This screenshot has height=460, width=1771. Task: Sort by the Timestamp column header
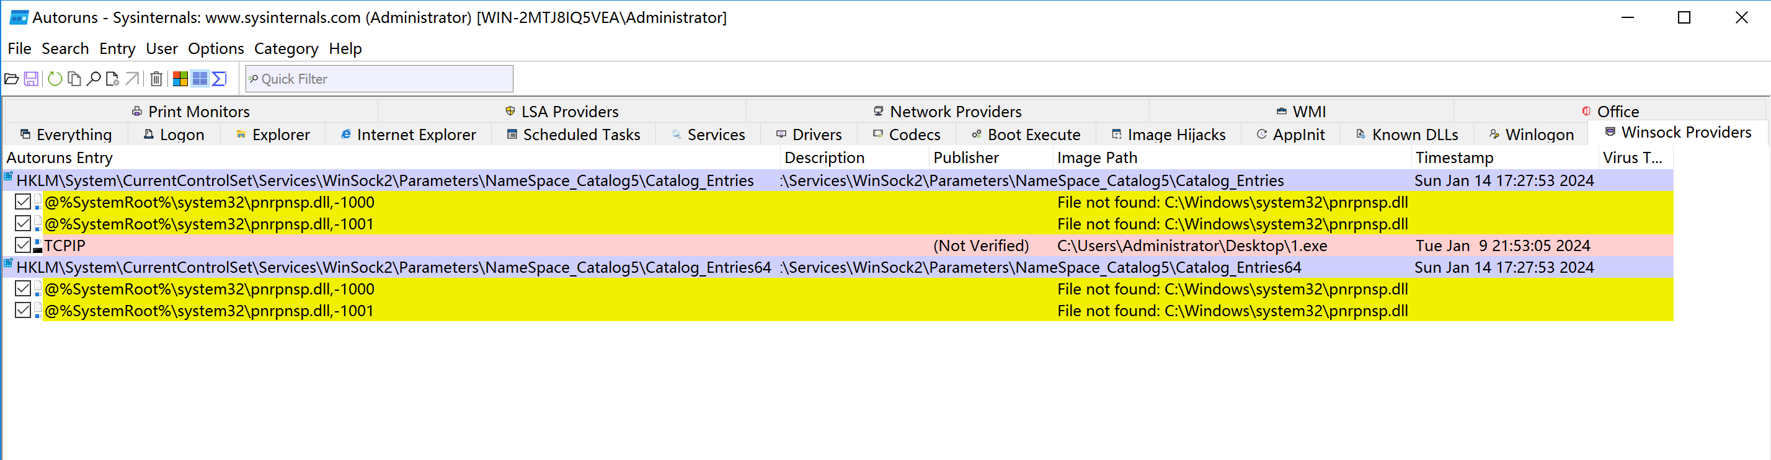1454,158
